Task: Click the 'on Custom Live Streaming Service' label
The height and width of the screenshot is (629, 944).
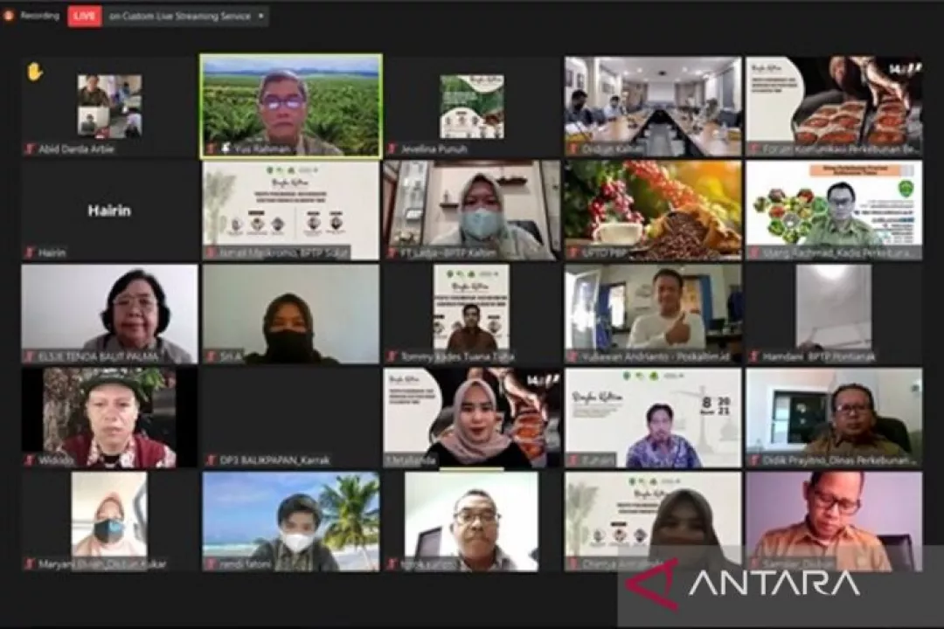Action: [x=179, y=17]
